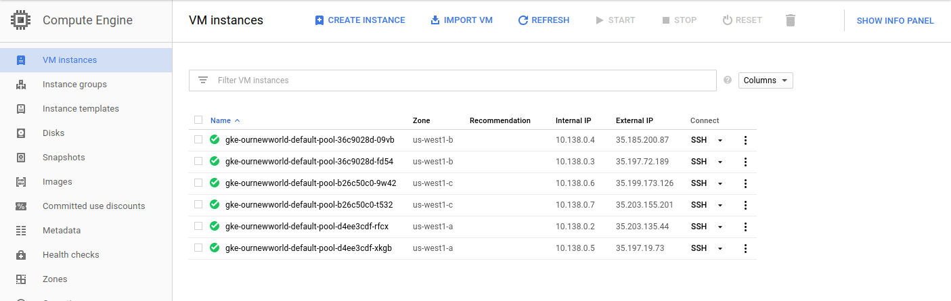Click the Snapshots sidebar icon

pos(21,158)
